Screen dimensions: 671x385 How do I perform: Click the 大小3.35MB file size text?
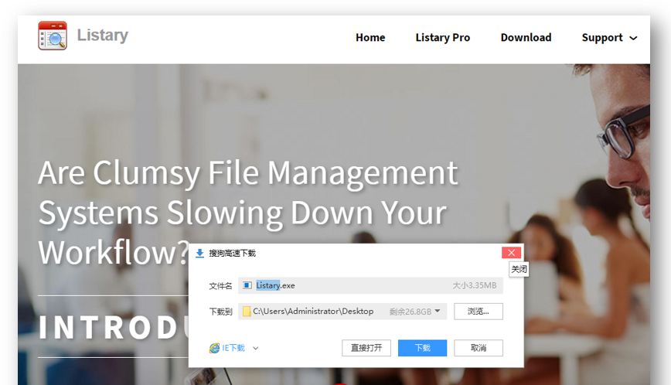(x=474, y=285)
